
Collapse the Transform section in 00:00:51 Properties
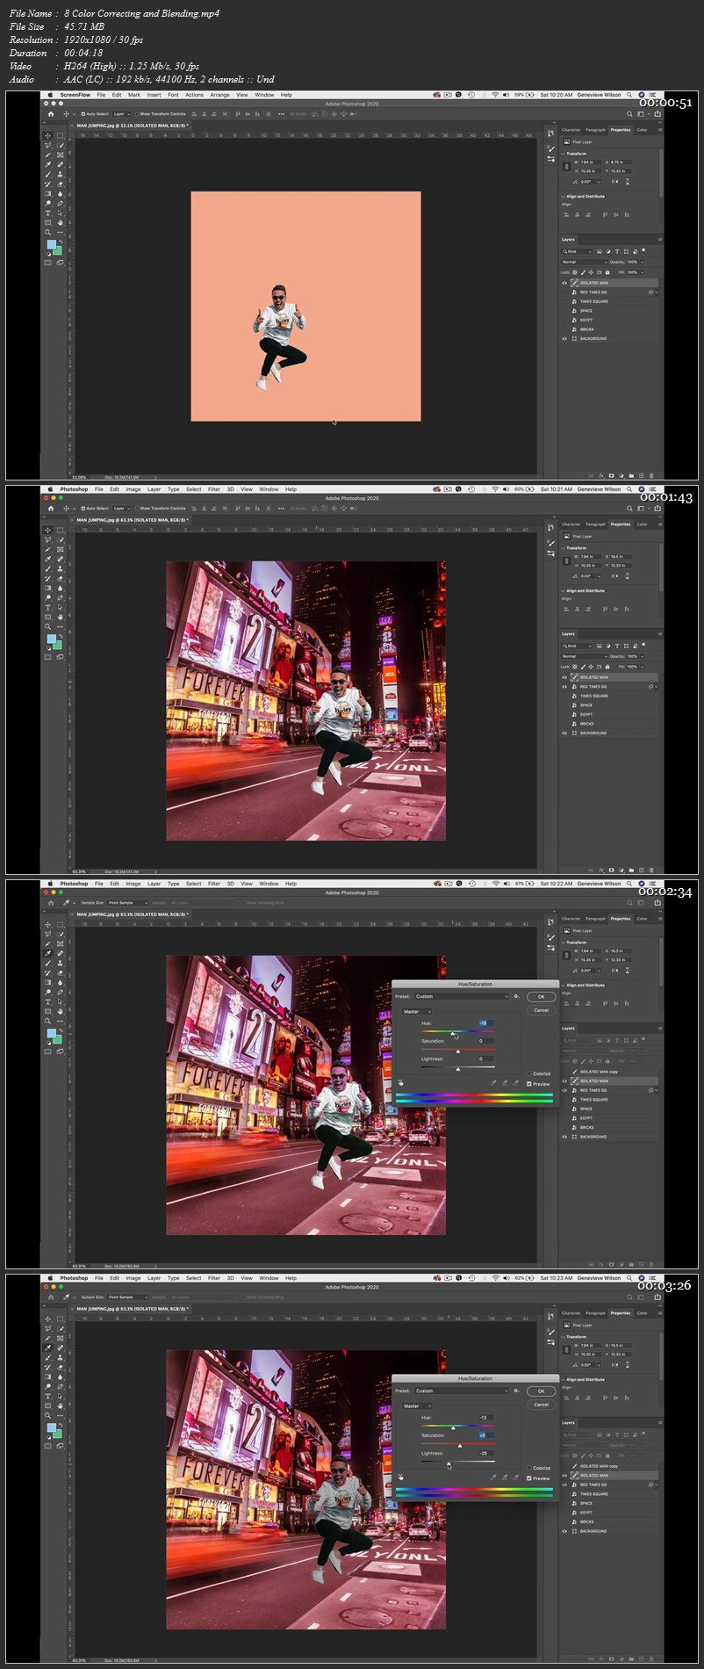pos(563,154)
